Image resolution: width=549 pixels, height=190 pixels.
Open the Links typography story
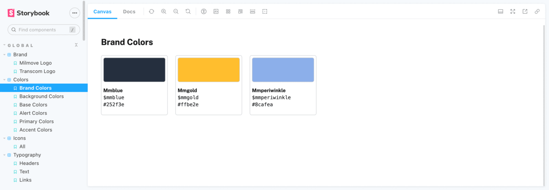pyautogui.click(x=26, y=180)
